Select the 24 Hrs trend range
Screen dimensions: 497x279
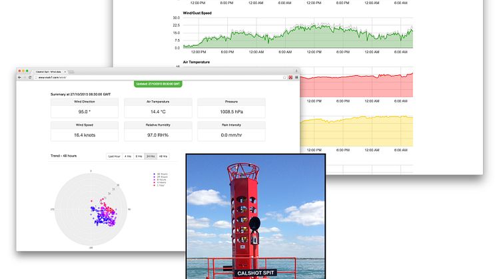(x=151, y=156)
